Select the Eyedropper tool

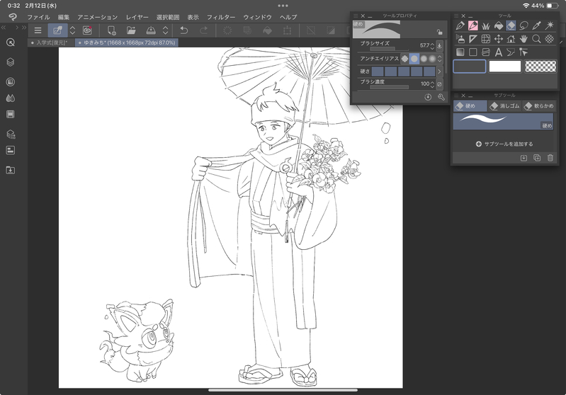click(536, 25)
